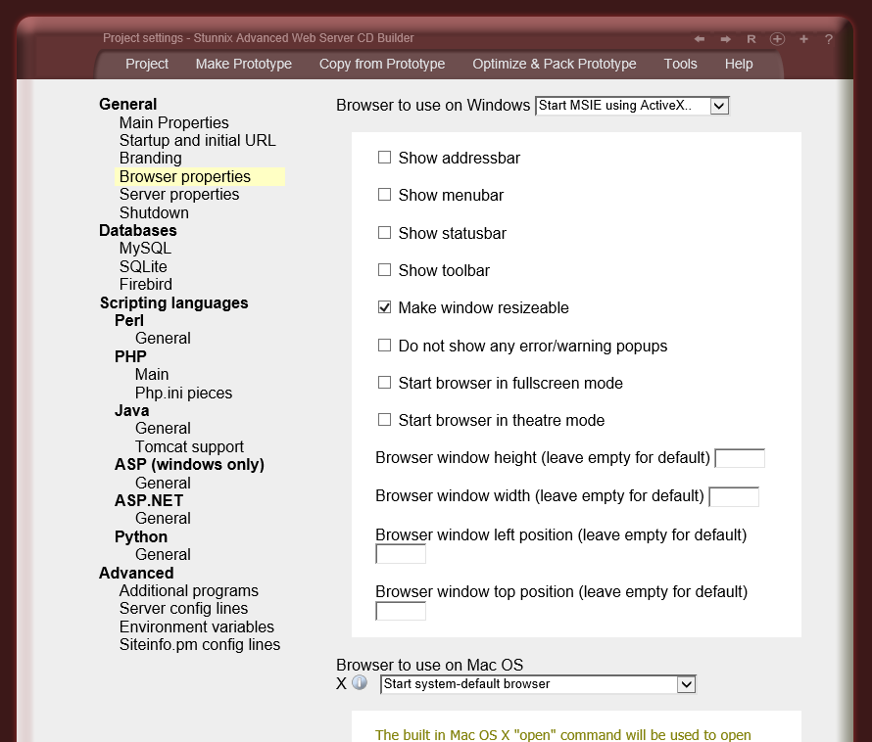Click the R icon in the title bar

(751, 37)
